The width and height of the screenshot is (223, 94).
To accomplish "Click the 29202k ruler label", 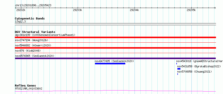I will pos(21,10).
